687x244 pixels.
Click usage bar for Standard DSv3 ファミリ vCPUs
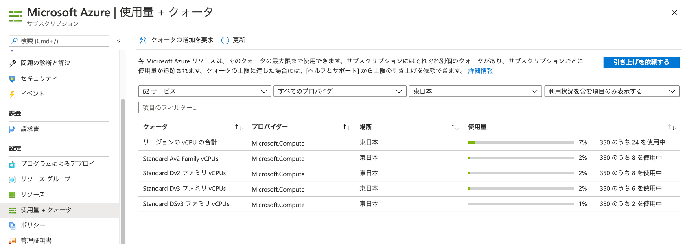pos(521,204)
